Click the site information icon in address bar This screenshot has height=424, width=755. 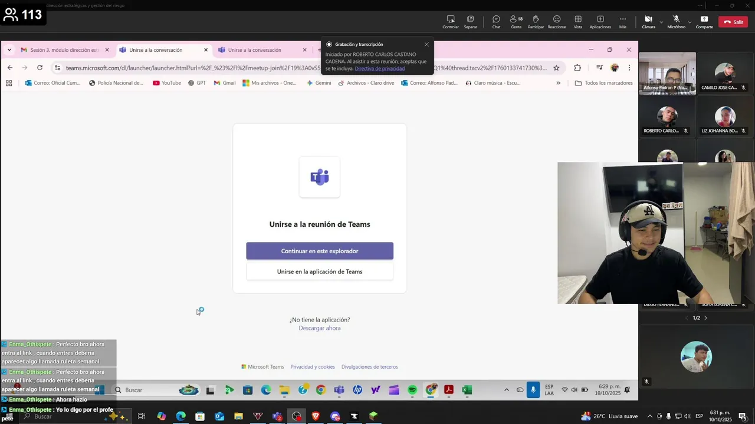[x=57, y=68]
